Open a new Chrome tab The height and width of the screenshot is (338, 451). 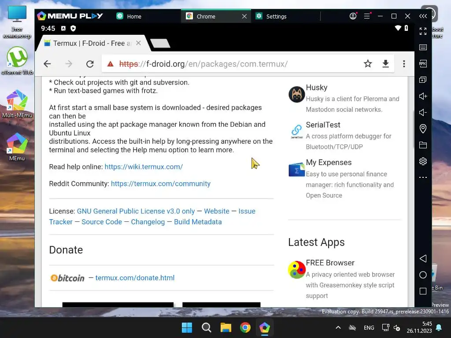click(x=160, y=44)
